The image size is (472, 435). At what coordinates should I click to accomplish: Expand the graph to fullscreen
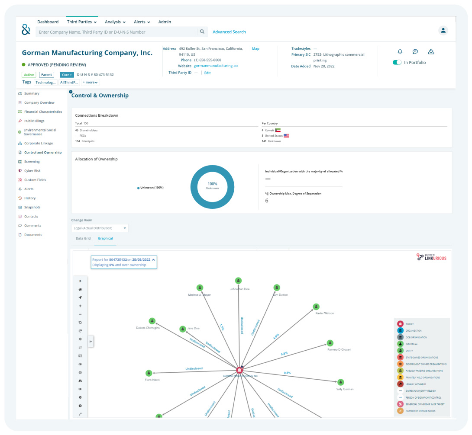(80, 414)
